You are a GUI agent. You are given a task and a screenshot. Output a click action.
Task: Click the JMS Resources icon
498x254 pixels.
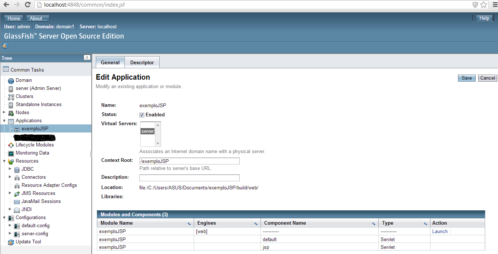point(17,193)
